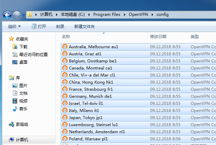The height and width of the screenshot is (145, 216).
Task: Click the computer icon beside sidebar 计算机
Action: 11,140
